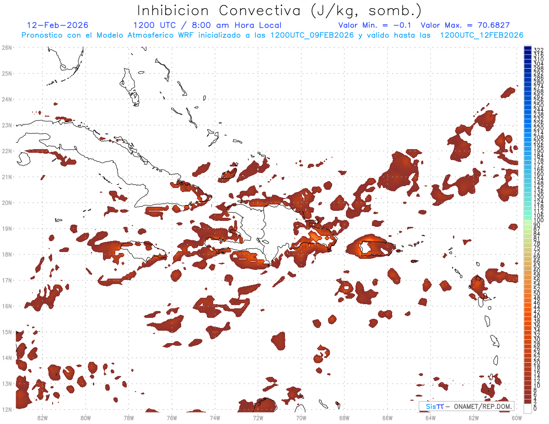This screenshot has height=424, width=549.
Task: Click the 'Inhibicion Convectiva (J/kg, somb.)' title
Action: 280,11
